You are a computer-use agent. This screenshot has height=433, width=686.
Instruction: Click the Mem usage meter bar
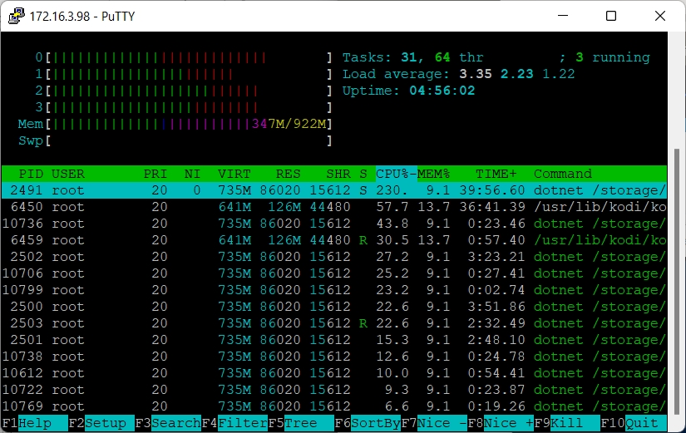click(189, 124)
